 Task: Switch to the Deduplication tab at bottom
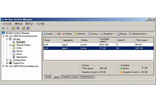click(x=87, y=76)
